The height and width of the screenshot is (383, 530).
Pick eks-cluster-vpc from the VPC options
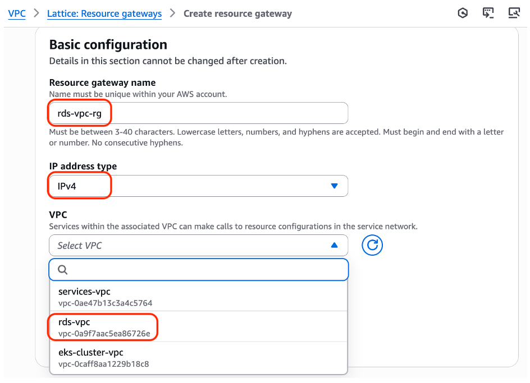point(90,352)
